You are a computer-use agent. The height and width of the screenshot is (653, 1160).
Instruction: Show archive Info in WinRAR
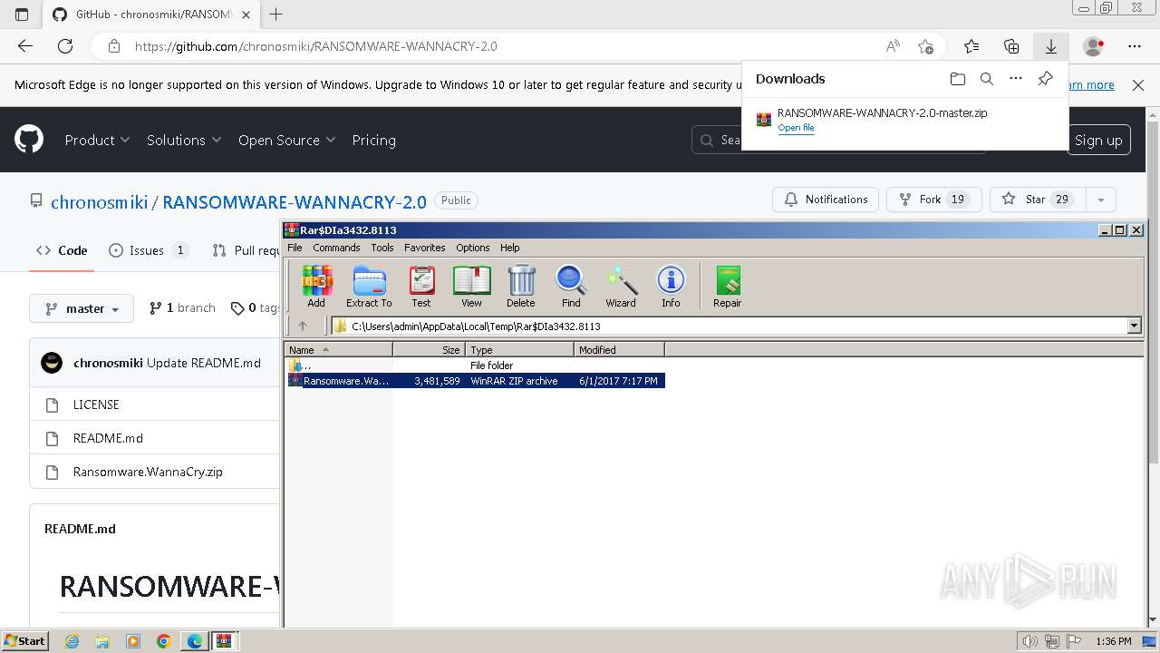pos(671,287)
